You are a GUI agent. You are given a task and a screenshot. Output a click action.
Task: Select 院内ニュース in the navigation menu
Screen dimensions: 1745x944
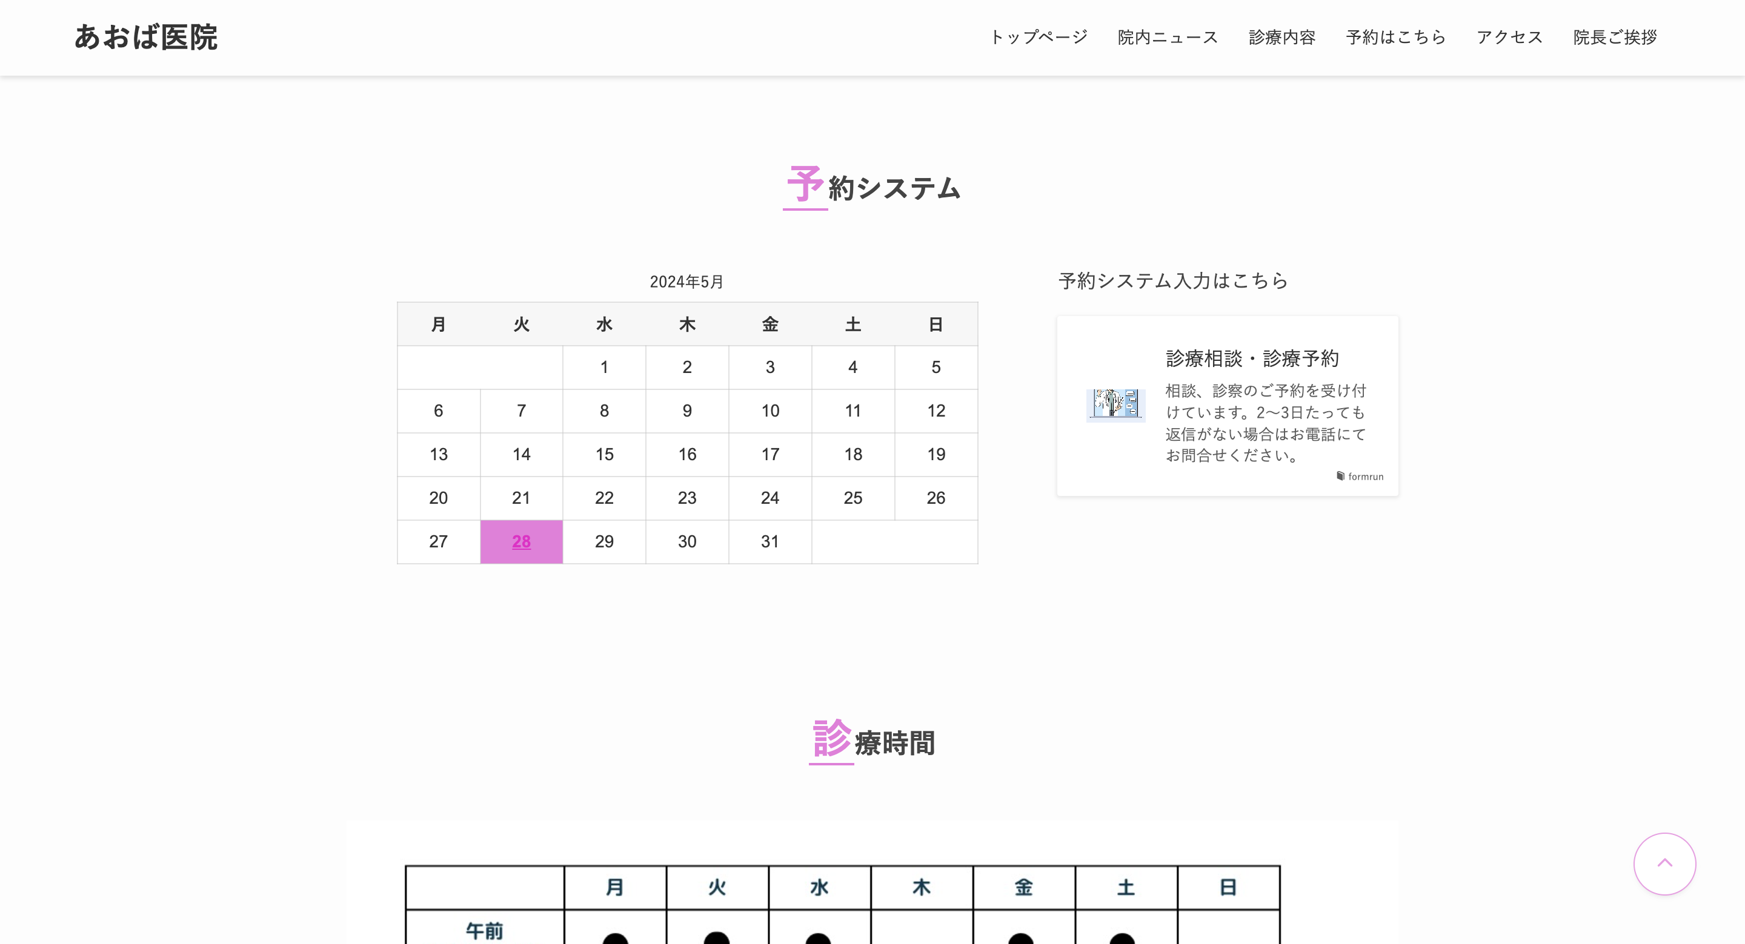[1166, 38]
